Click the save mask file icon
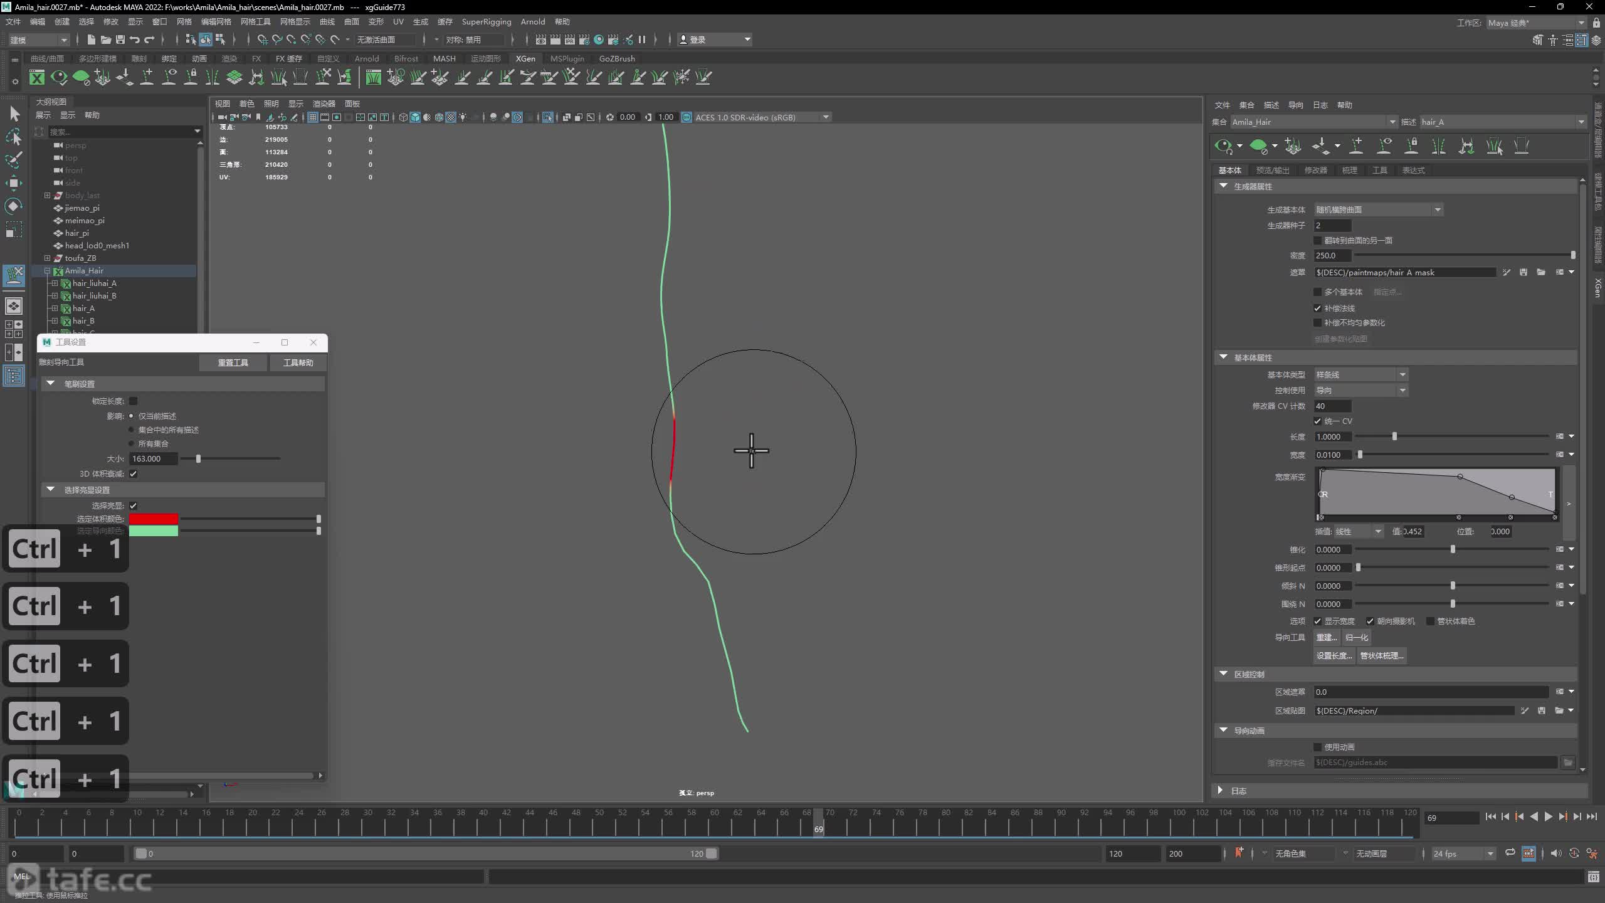This screenshot has width=1605, height=903. [1523, 272]
